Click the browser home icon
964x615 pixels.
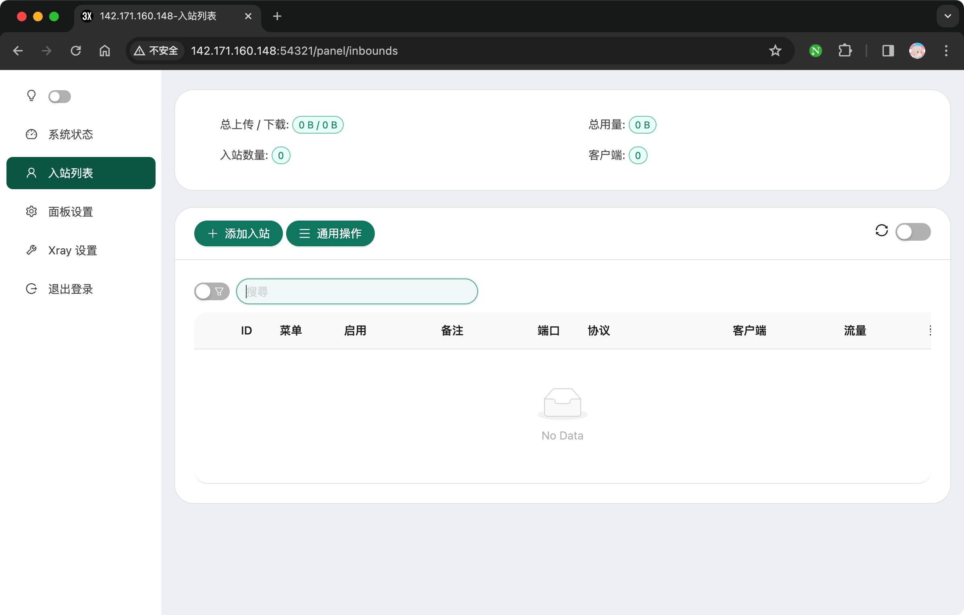click(104, 51)
